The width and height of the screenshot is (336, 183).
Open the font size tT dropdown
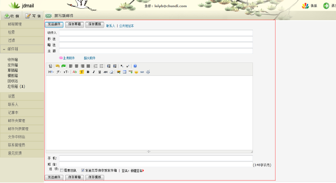[66, 72]
